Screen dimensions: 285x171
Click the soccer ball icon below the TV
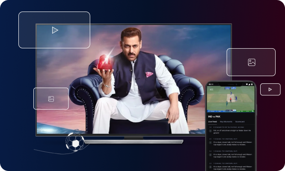point(75,143)
